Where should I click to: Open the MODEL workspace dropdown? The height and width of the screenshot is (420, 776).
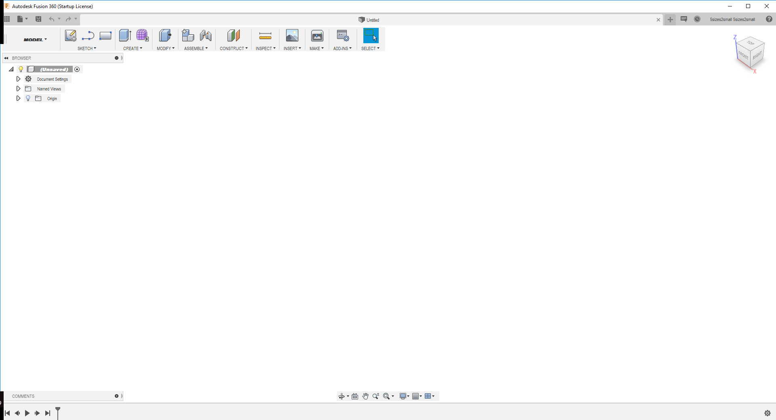coord(35,40)
